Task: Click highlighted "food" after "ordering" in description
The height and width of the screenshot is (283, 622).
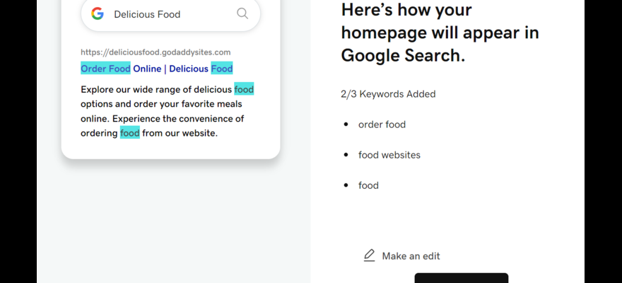Action: click(x=129, y=132)
